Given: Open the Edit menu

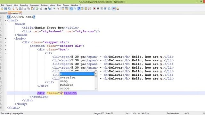Looking at the screenshot, I should tap(3, 5).
